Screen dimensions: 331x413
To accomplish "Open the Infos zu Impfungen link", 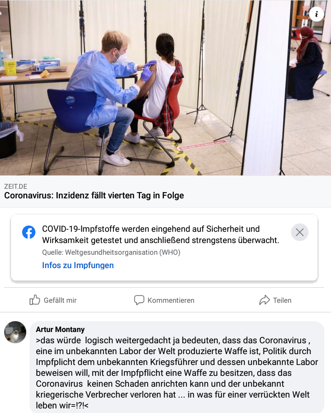I will (x=78, y=265).
